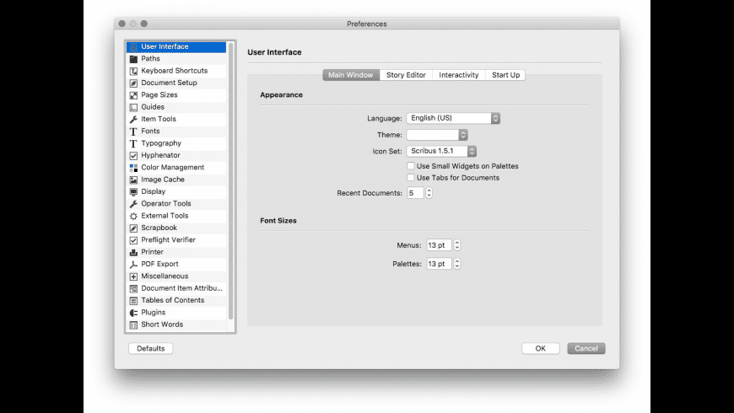Screen dimensions: 734x413
Task: Open the Interactivity tab
Action: point(459,75)
